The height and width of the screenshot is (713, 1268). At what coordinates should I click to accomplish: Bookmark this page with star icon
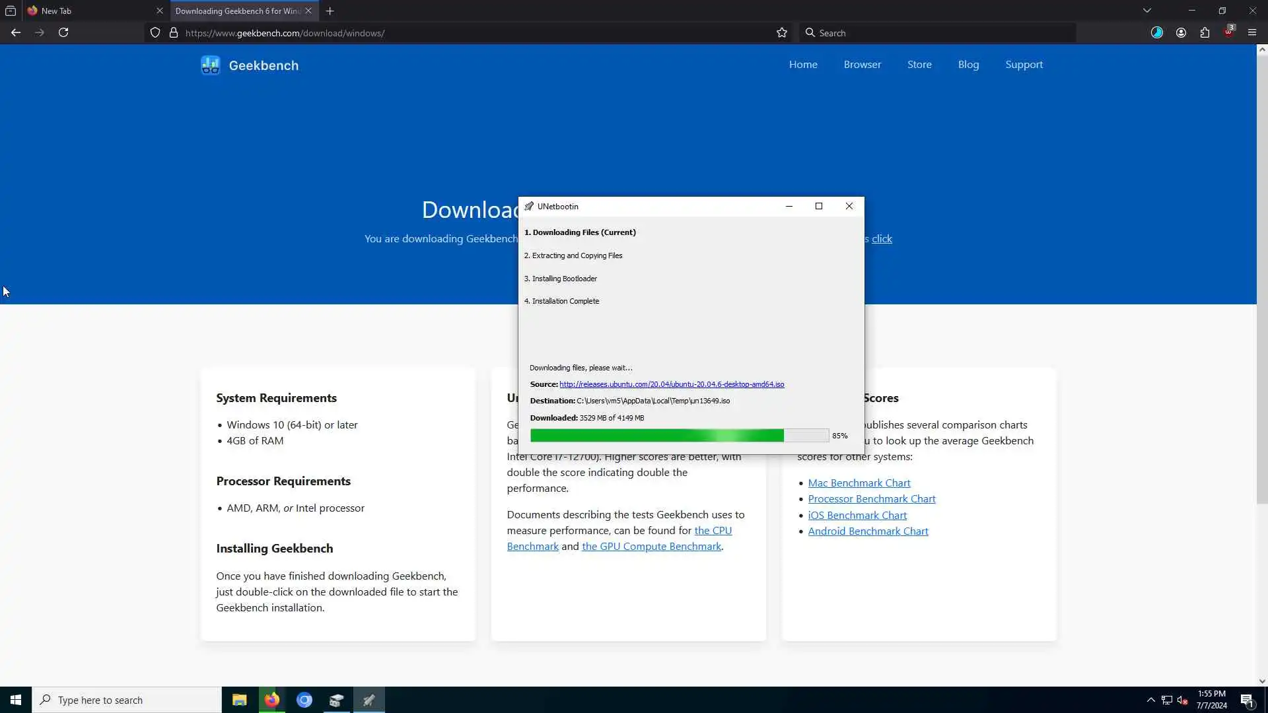pos(782,33)
